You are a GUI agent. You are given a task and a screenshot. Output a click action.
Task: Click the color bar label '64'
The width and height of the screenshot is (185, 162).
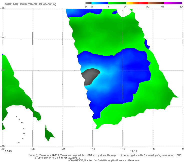[x=163, y=7]
